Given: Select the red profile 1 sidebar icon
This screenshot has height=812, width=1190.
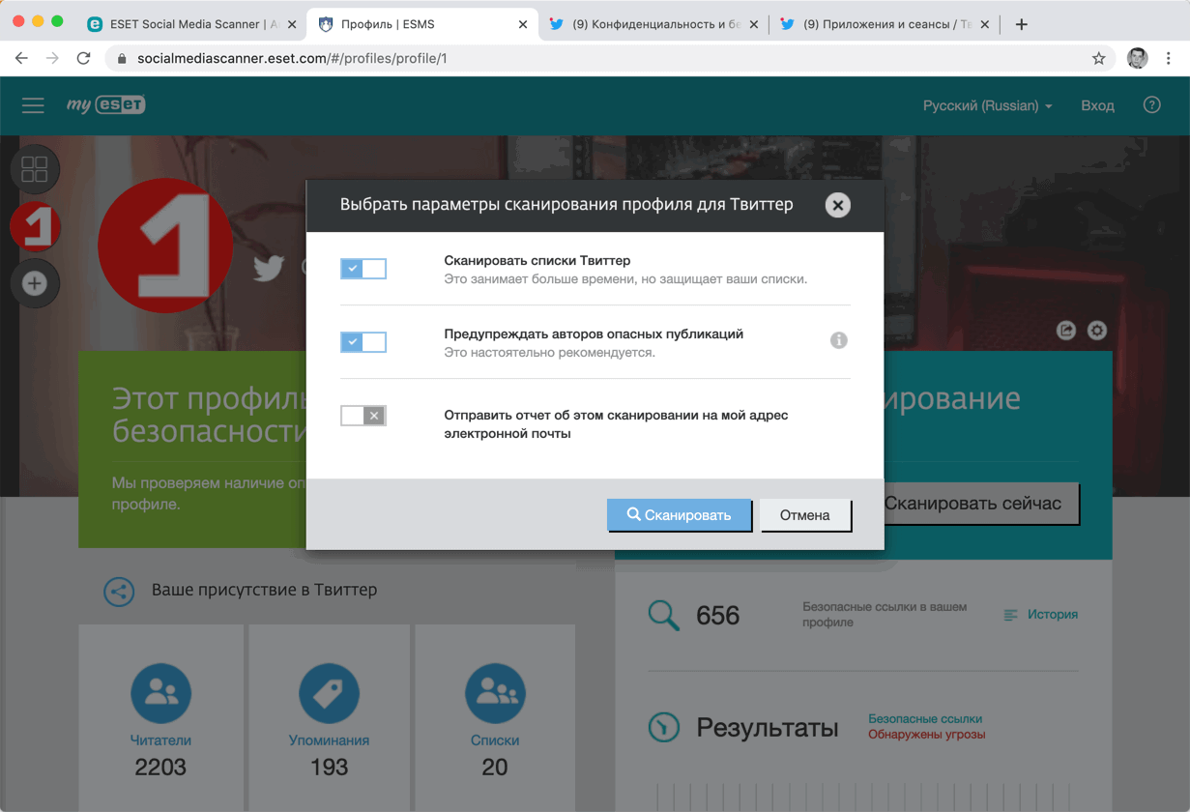Looking at the screenshot, I should (x=35, y=227).
